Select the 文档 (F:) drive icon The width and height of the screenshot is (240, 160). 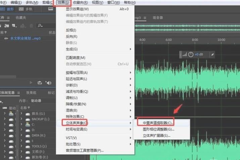coord(28,152)
